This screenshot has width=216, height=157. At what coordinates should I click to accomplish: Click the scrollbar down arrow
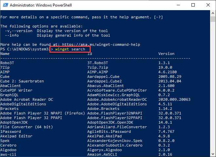tap(213, 154)
